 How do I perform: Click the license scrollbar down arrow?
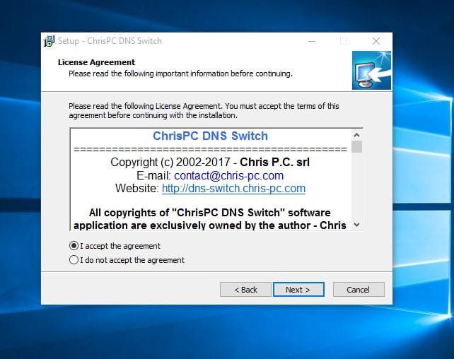tap(356, 225)
